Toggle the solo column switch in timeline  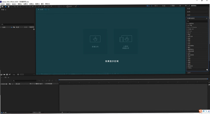pyautogui.click(x=5, y=84)
